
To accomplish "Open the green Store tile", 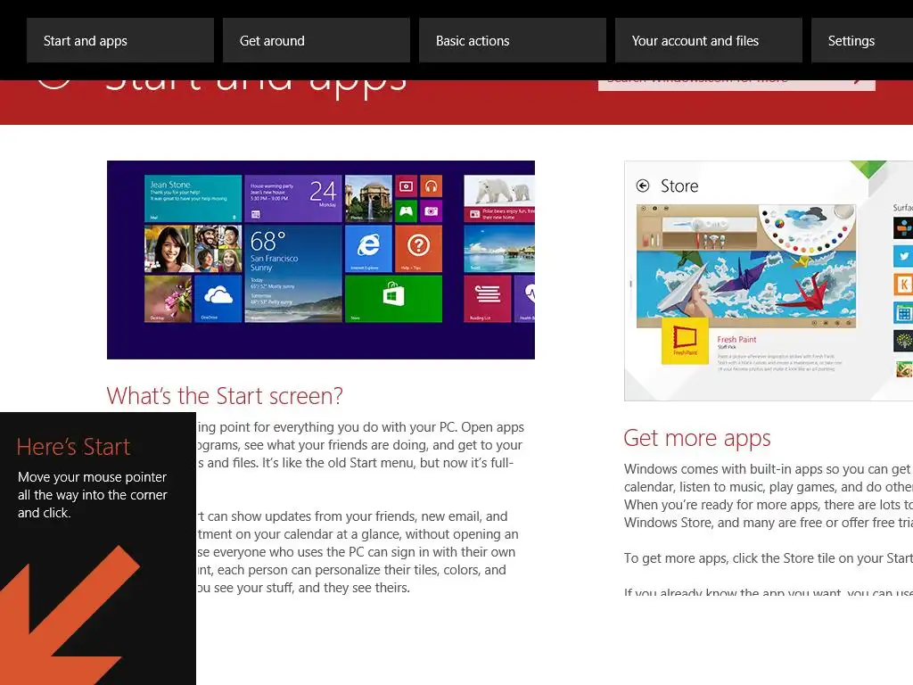I will click(393, 299).
